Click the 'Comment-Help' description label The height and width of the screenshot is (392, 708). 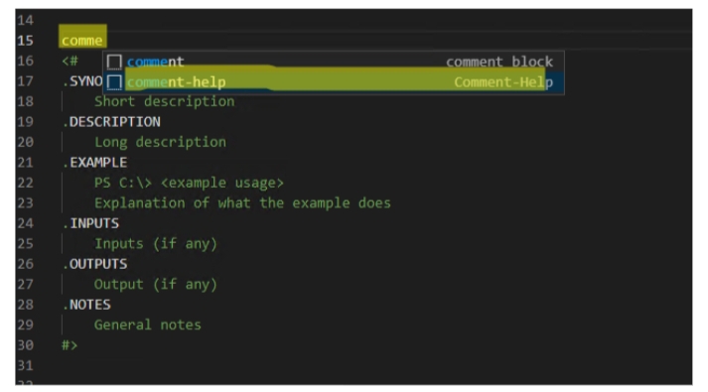click(503, 82)
